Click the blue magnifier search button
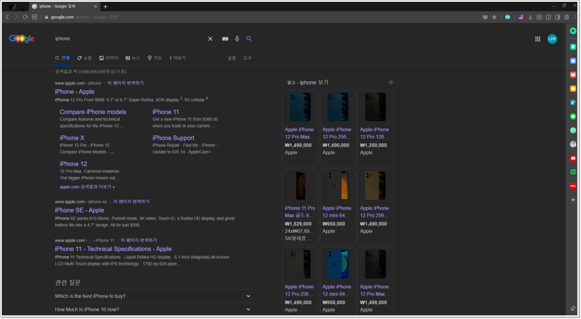The image size is (581, 319). pyautogui.click(x=249, y=39)
